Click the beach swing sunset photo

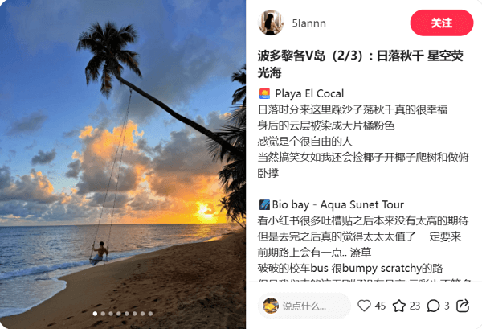click(x=123, y=164)
